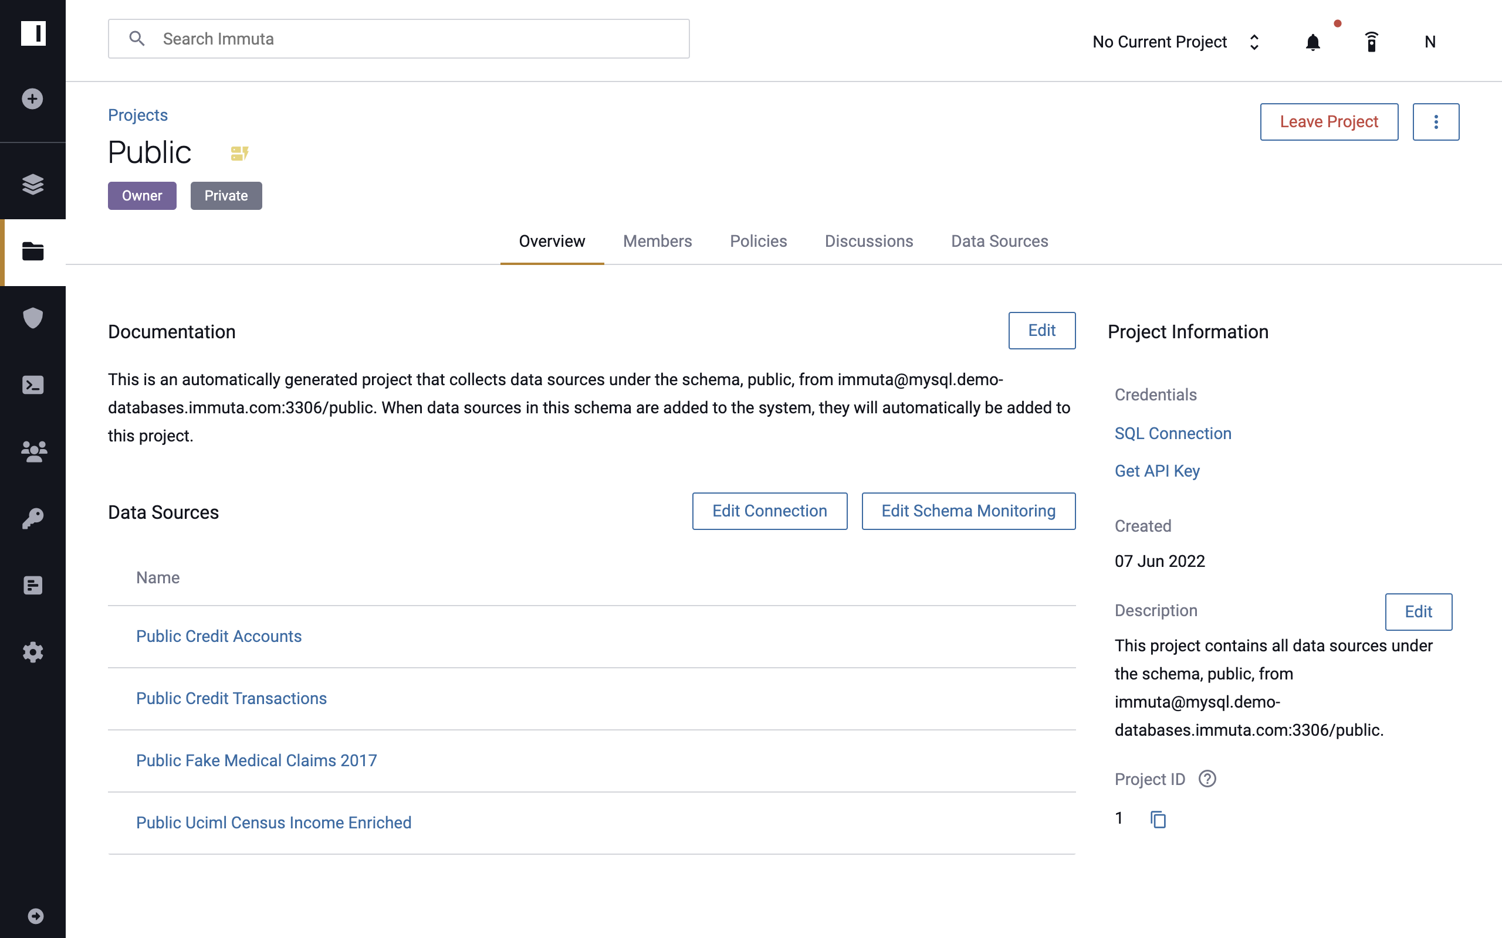The height and width of the screenshot is (938, 1502).
Task: Click the Leave Project button
Action: coord(1328,121)
